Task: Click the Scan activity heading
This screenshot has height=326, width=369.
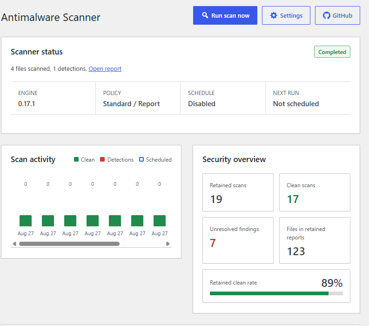Action: tap(33, 159)
